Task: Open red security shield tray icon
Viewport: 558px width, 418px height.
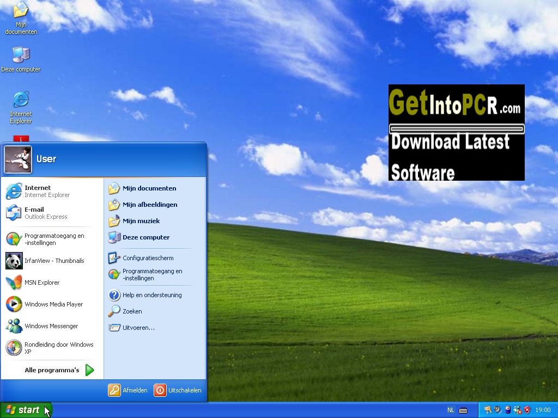Action: pyautogui.click(x=527, y=410)
